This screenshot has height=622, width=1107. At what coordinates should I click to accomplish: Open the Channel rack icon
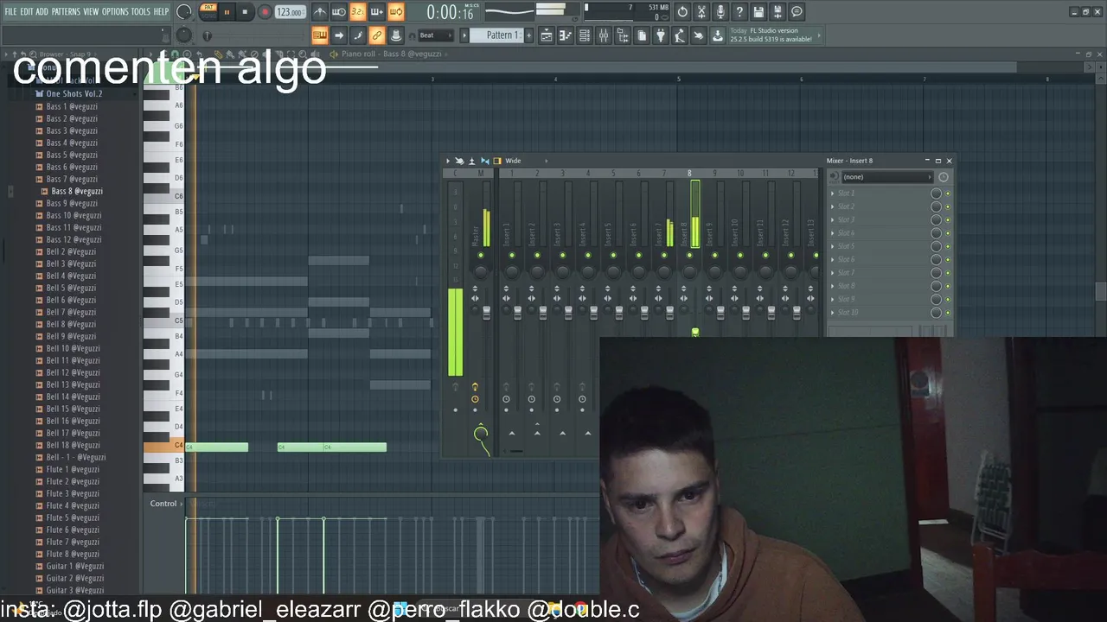pyautogui.click(x=585, y=35)
